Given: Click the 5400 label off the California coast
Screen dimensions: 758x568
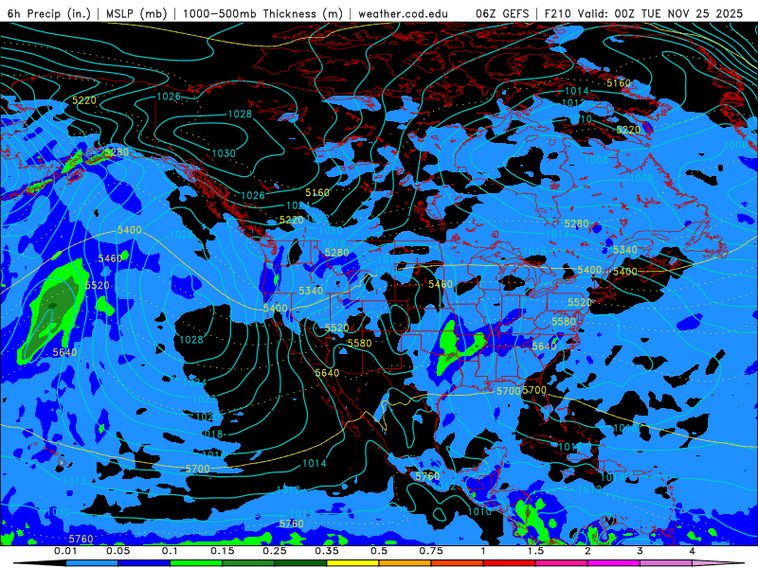Looking at the screenshot, I should [x=275, y=309].
